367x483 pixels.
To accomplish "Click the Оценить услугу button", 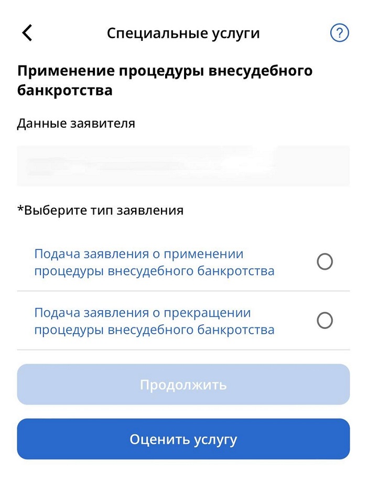I will coord(183,439).
